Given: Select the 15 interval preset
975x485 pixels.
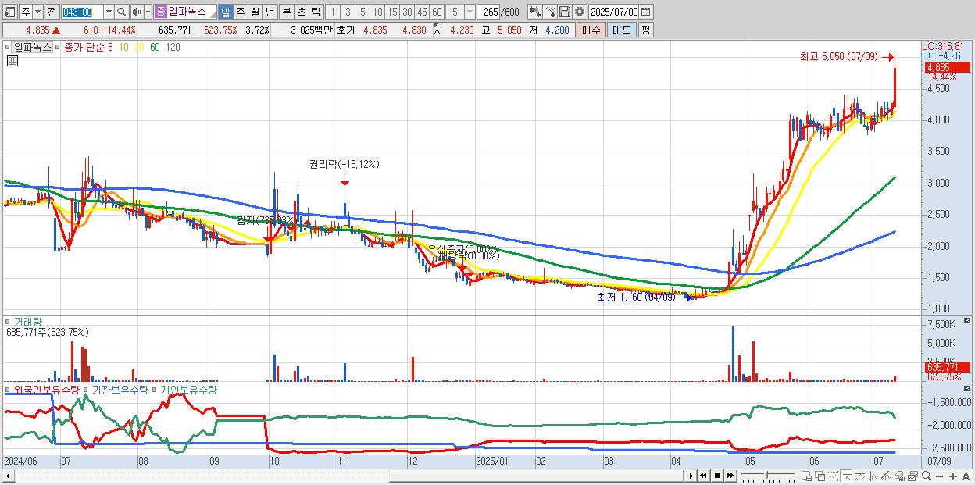Looking at the screenshot, I should 392,12.
